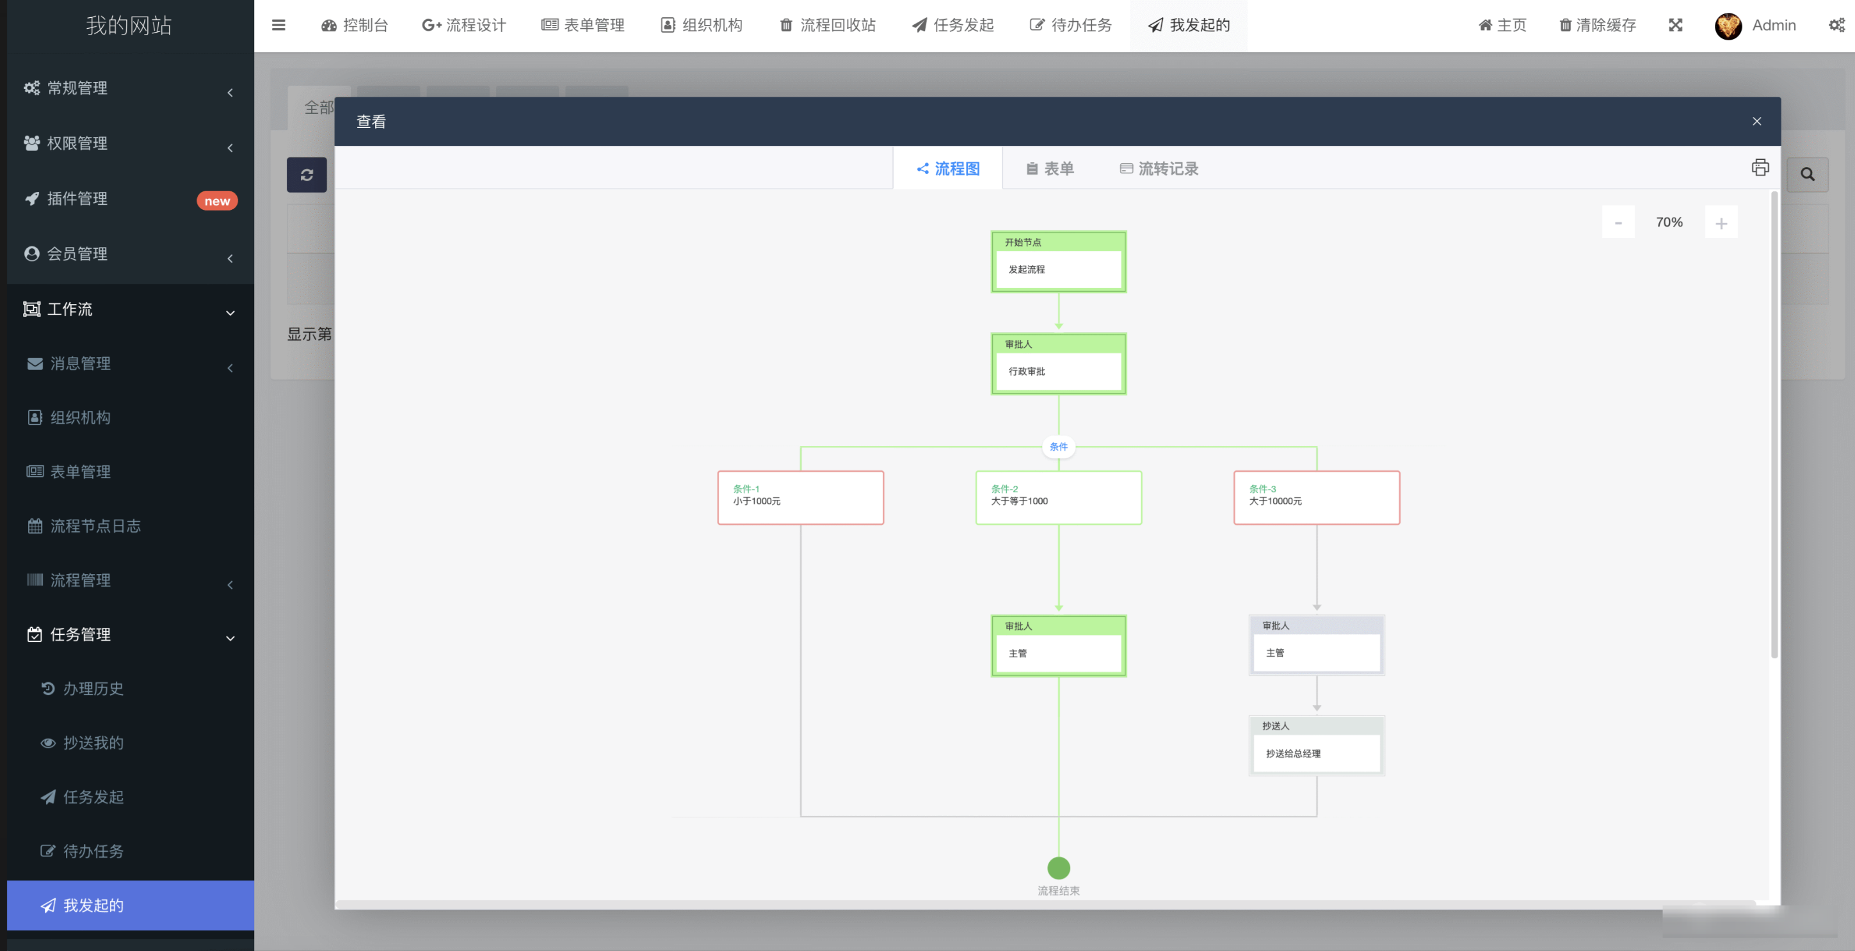Screen dimensions: 1855x951
Task: Click the hamburger menu icon
Action: [x=278, y=25]
